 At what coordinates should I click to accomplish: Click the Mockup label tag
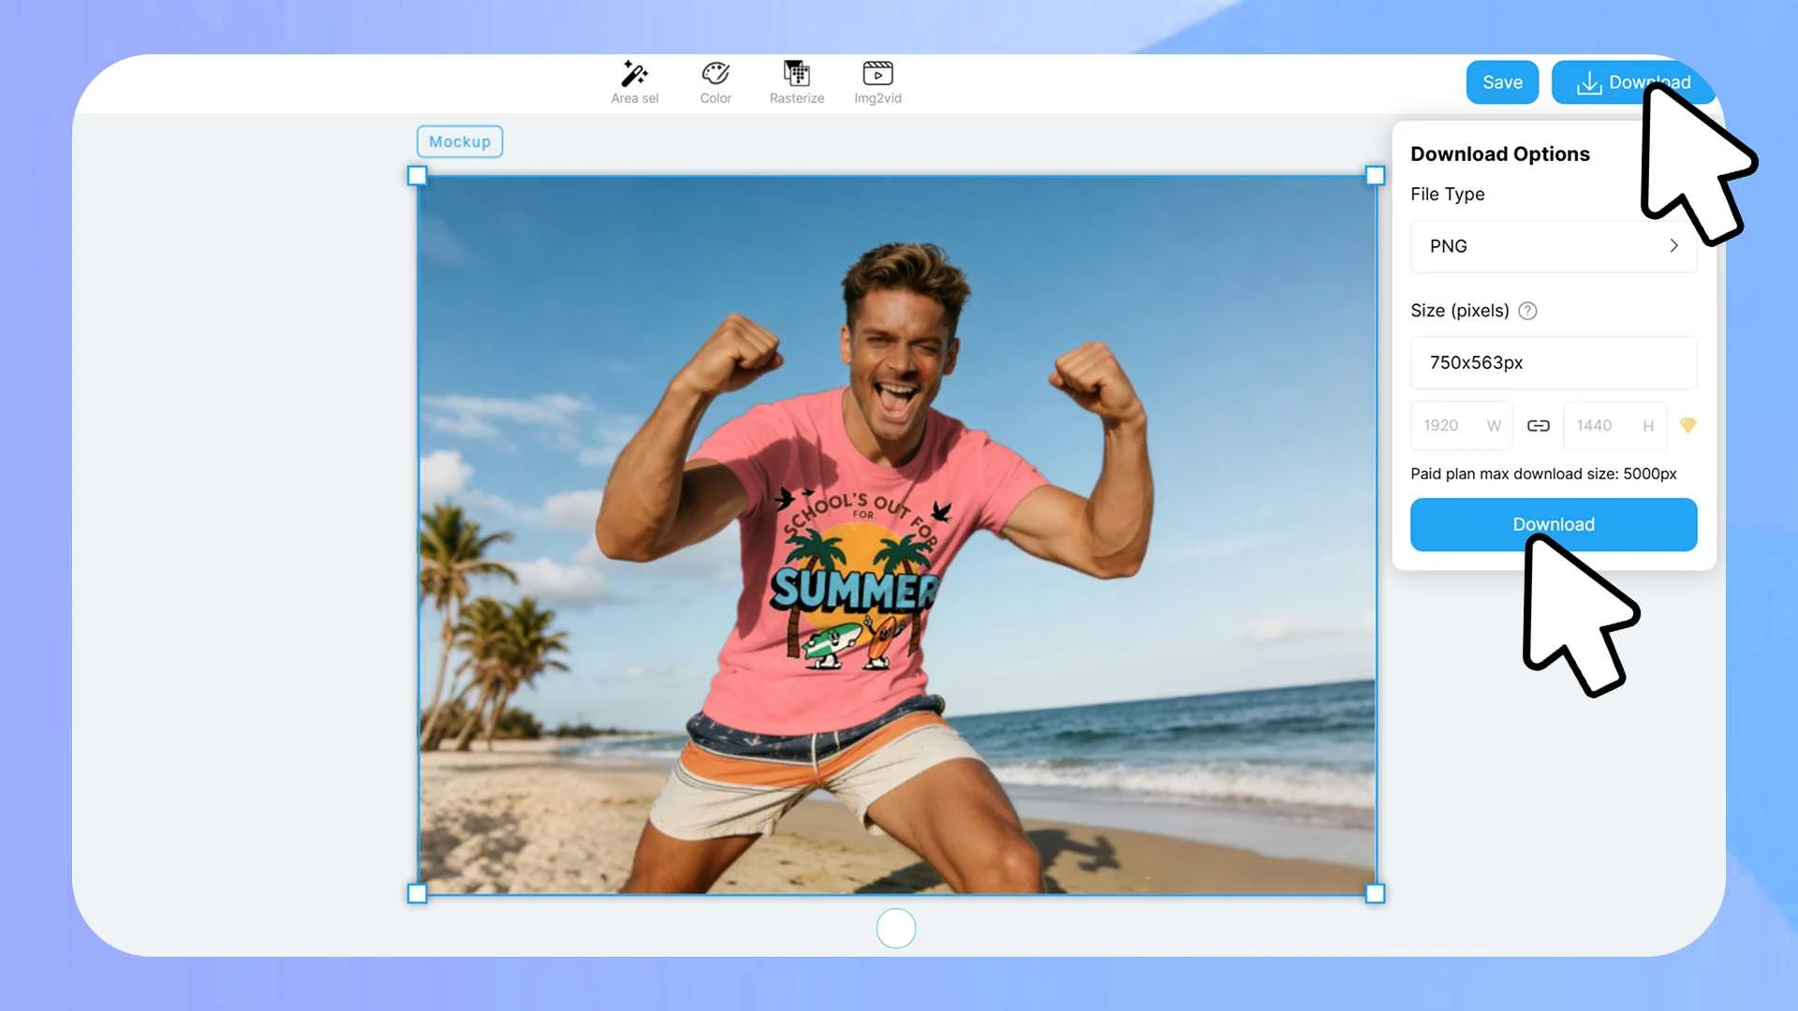[460, 141]
